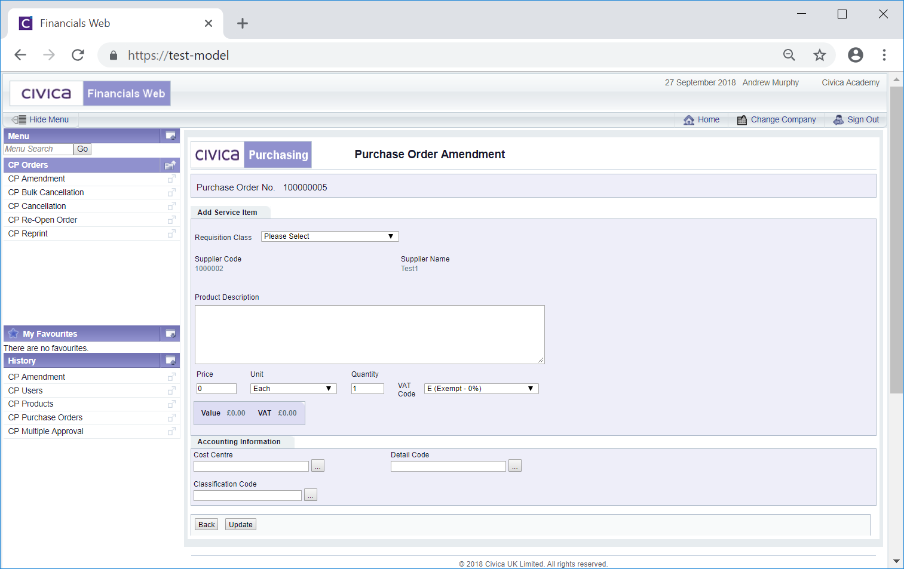Open CP Reprint menu item
The height and width of the screenshot is (569, 904).
click(28, 233)
